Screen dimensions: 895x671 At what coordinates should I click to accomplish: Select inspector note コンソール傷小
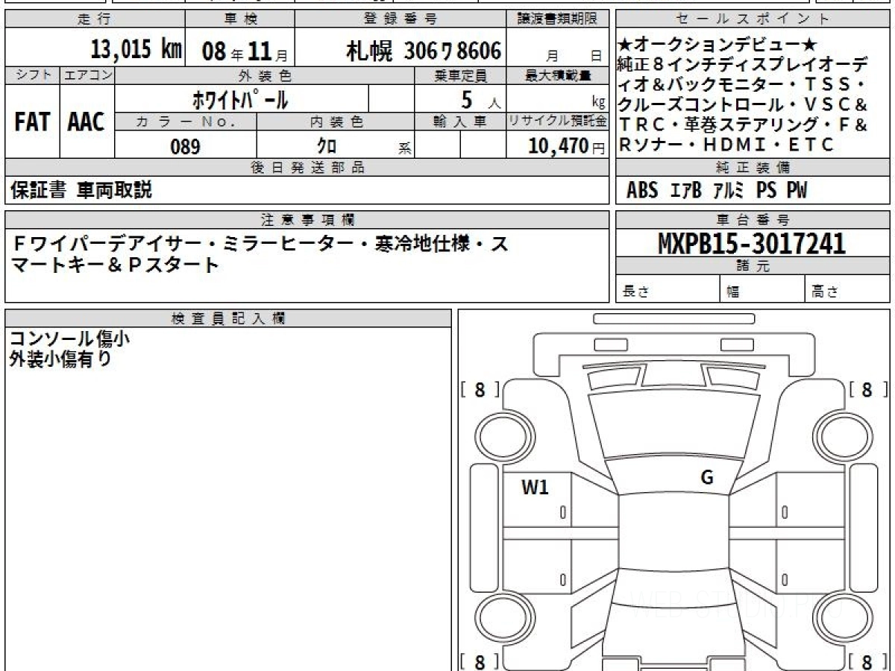[70, 338]
